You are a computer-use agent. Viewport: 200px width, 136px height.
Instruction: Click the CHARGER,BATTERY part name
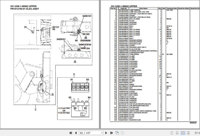coord(137,52)
